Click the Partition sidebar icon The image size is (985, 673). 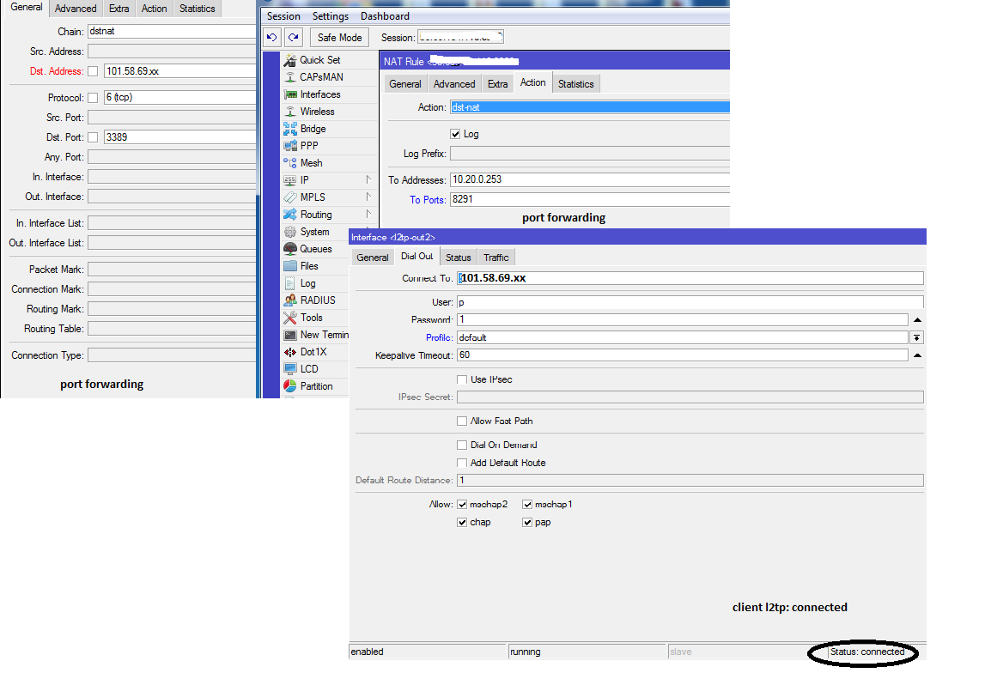(x=289, y=386)
